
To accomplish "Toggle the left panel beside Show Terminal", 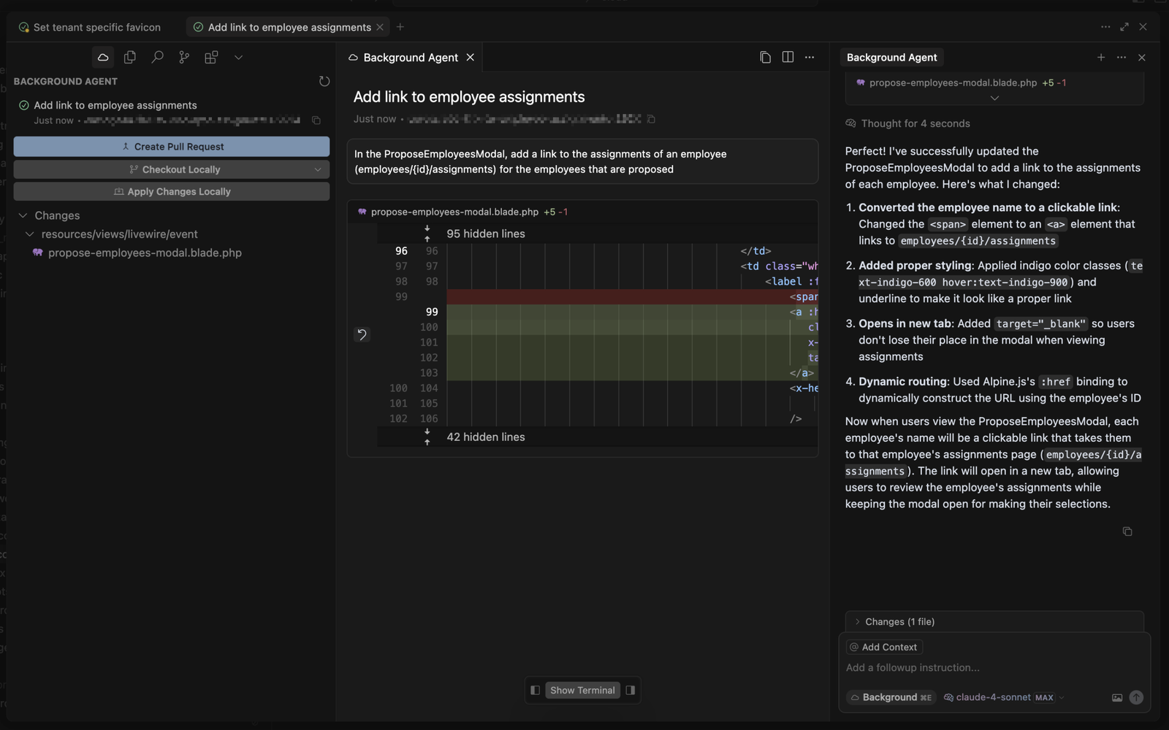I will [x=535, y=690].
